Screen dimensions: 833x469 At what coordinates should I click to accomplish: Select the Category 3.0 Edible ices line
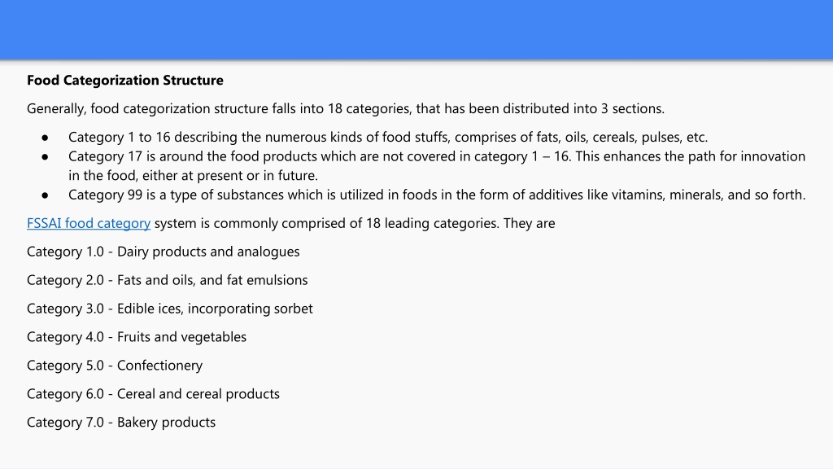[170, 309]
